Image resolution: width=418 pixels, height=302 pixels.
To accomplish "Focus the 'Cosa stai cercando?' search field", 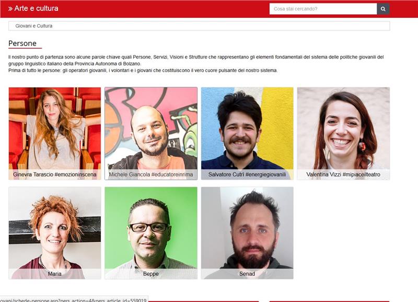I will click(x=323, y=9).
